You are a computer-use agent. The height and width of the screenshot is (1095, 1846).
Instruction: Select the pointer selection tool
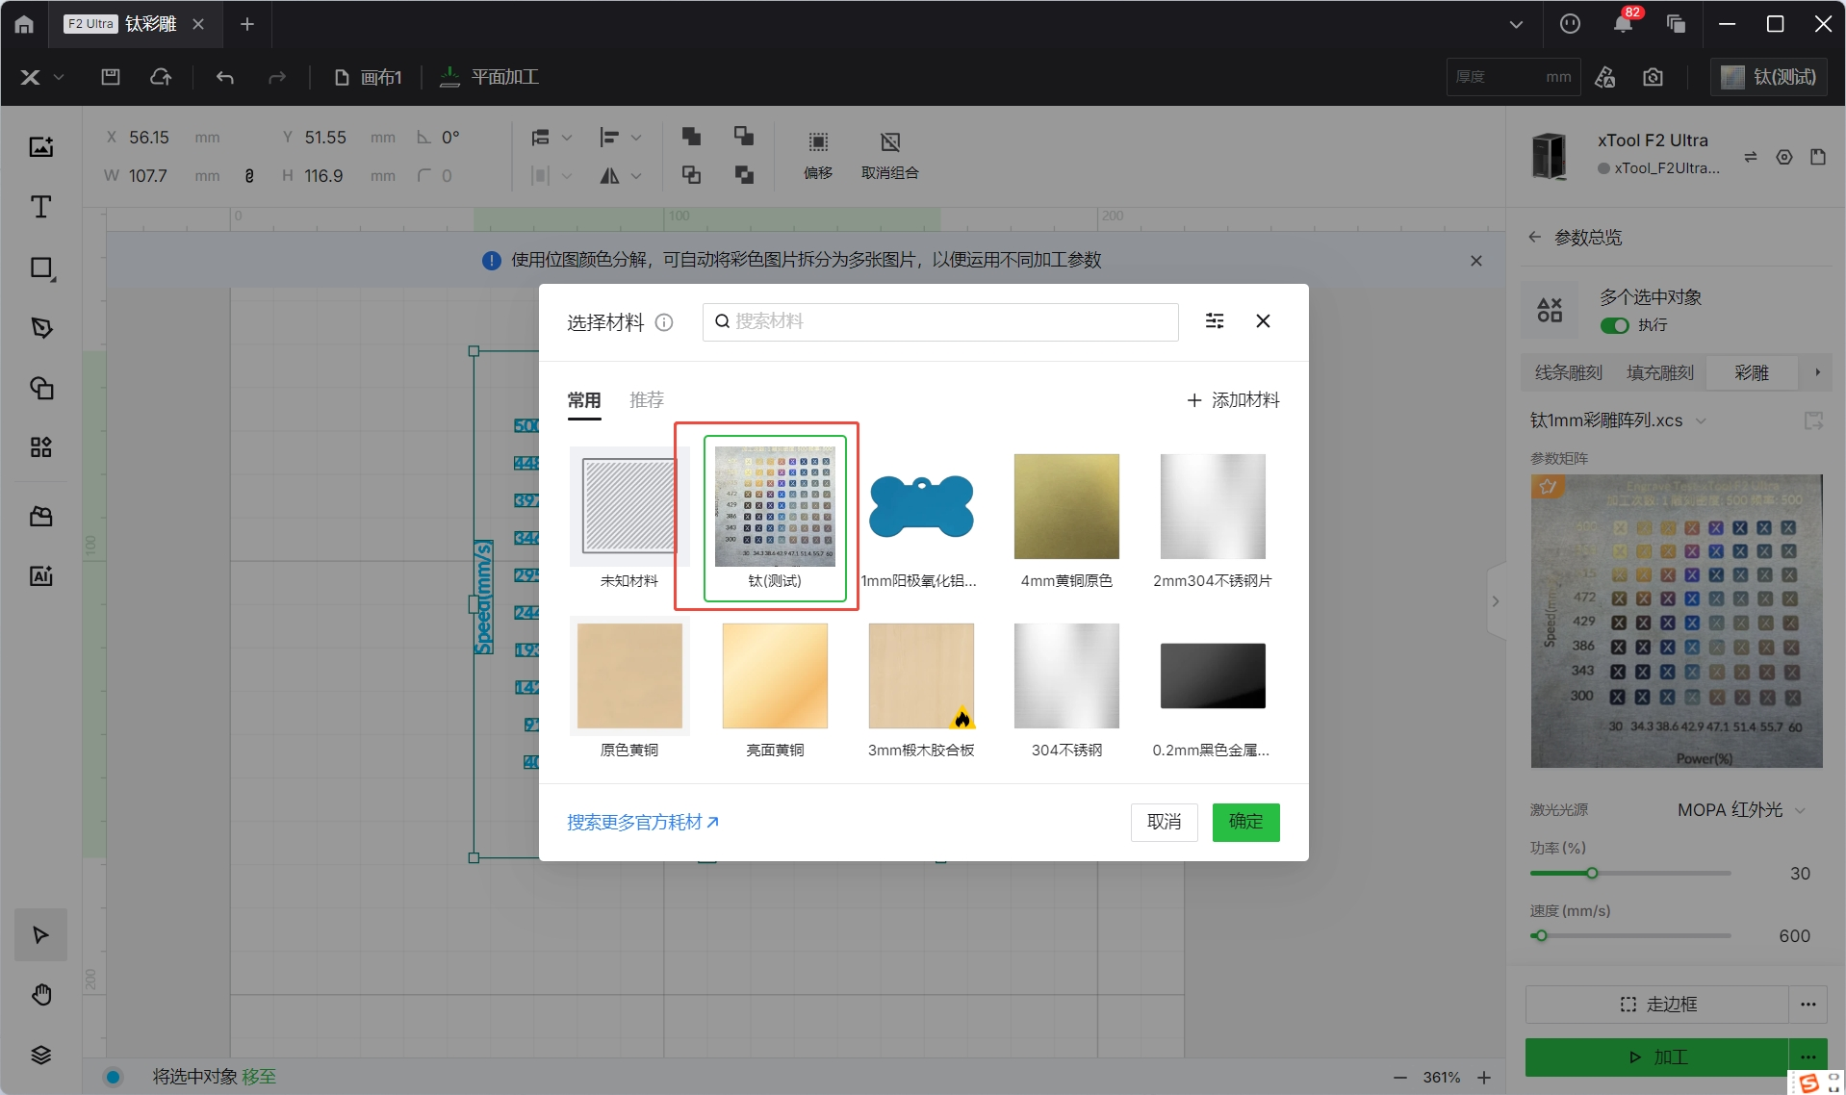pyautogui.click(x=41, y=934)
